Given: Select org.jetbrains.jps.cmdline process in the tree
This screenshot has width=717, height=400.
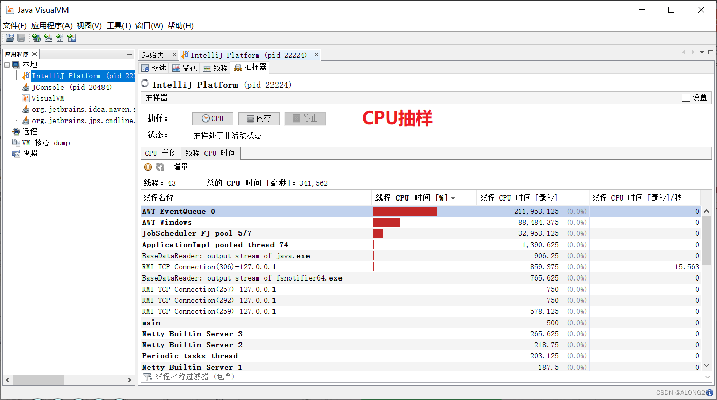Looking at the screenshot, I should click(x=83, y=121).
